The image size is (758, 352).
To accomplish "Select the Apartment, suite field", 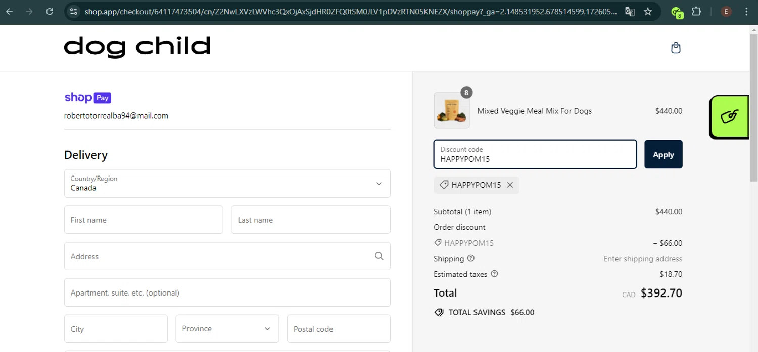I will (x=227, y=292).
